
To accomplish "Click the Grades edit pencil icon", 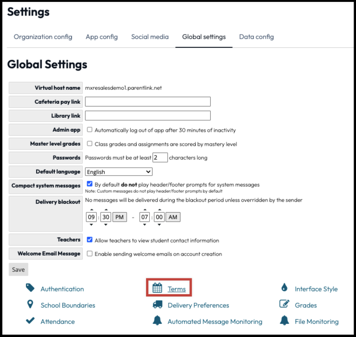I will tap(284, 304).
